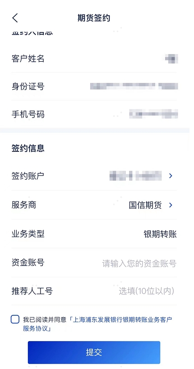Tap the 银期转账 business type value
This screenshot has width=194, height=369.
(x=160, y=234)
